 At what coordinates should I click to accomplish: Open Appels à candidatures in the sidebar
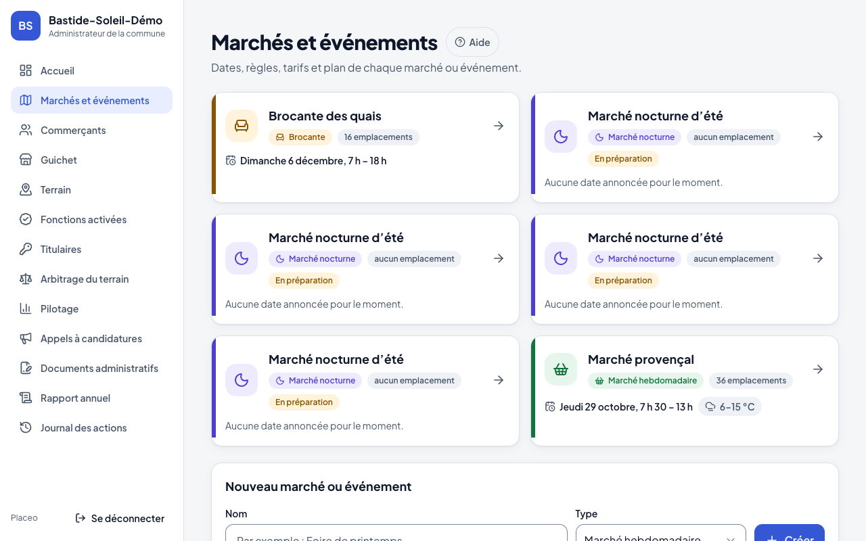[x=91, y=338]
